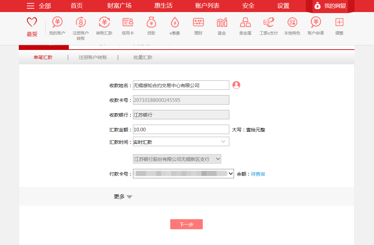Viewport: 374px width, 245px height.
Task: Open 转账汇款 transfer icon
Action: coord(104,22)
